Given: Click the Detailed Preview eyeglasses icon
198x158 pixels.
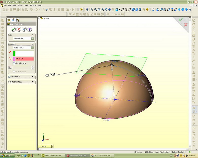Looking at the screenshot, I should click(x=24, y=29).
